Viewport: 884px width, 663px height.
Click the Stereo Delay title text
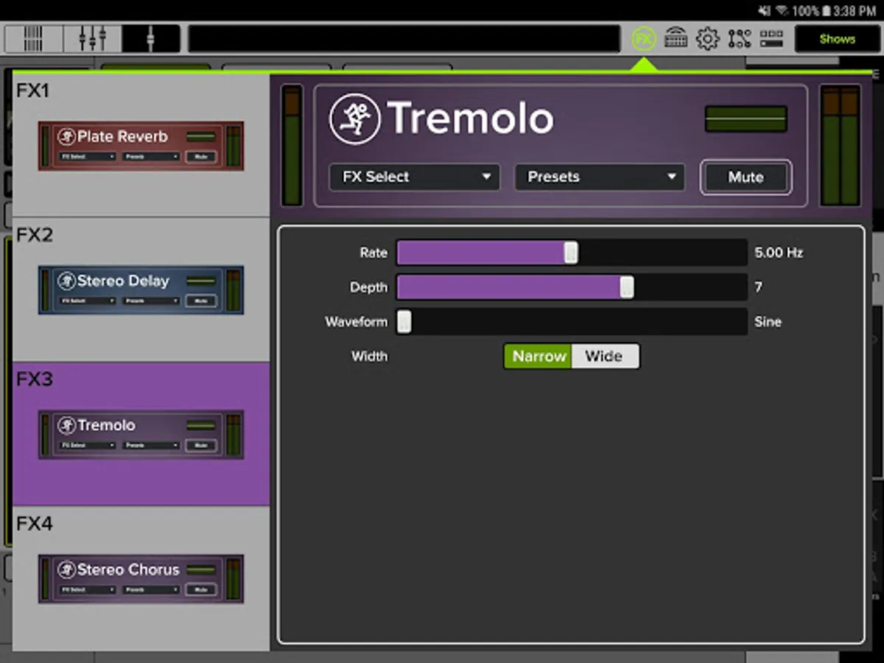tap(123, 281)
